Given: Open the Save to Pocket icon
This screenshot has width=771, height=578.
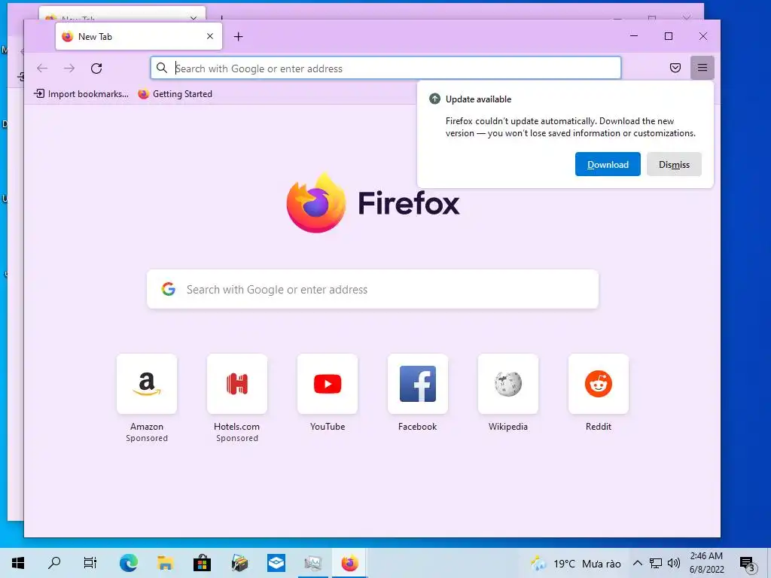Looking at the screenshot, I should point(675,68).
